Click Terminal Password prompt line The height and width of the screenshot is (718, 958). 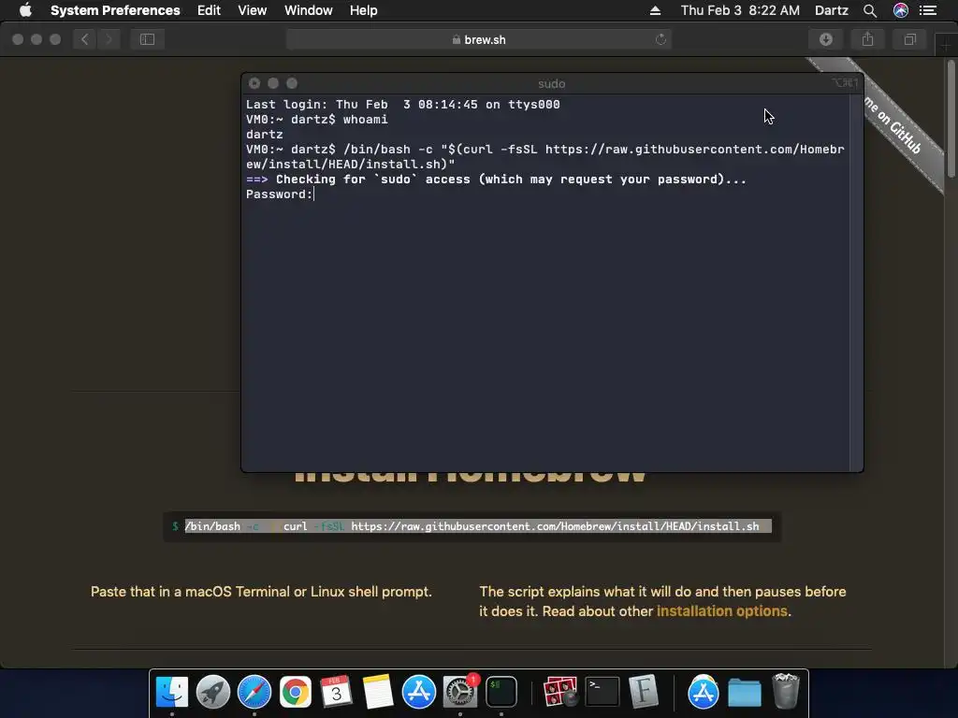(x=280, y=194)
